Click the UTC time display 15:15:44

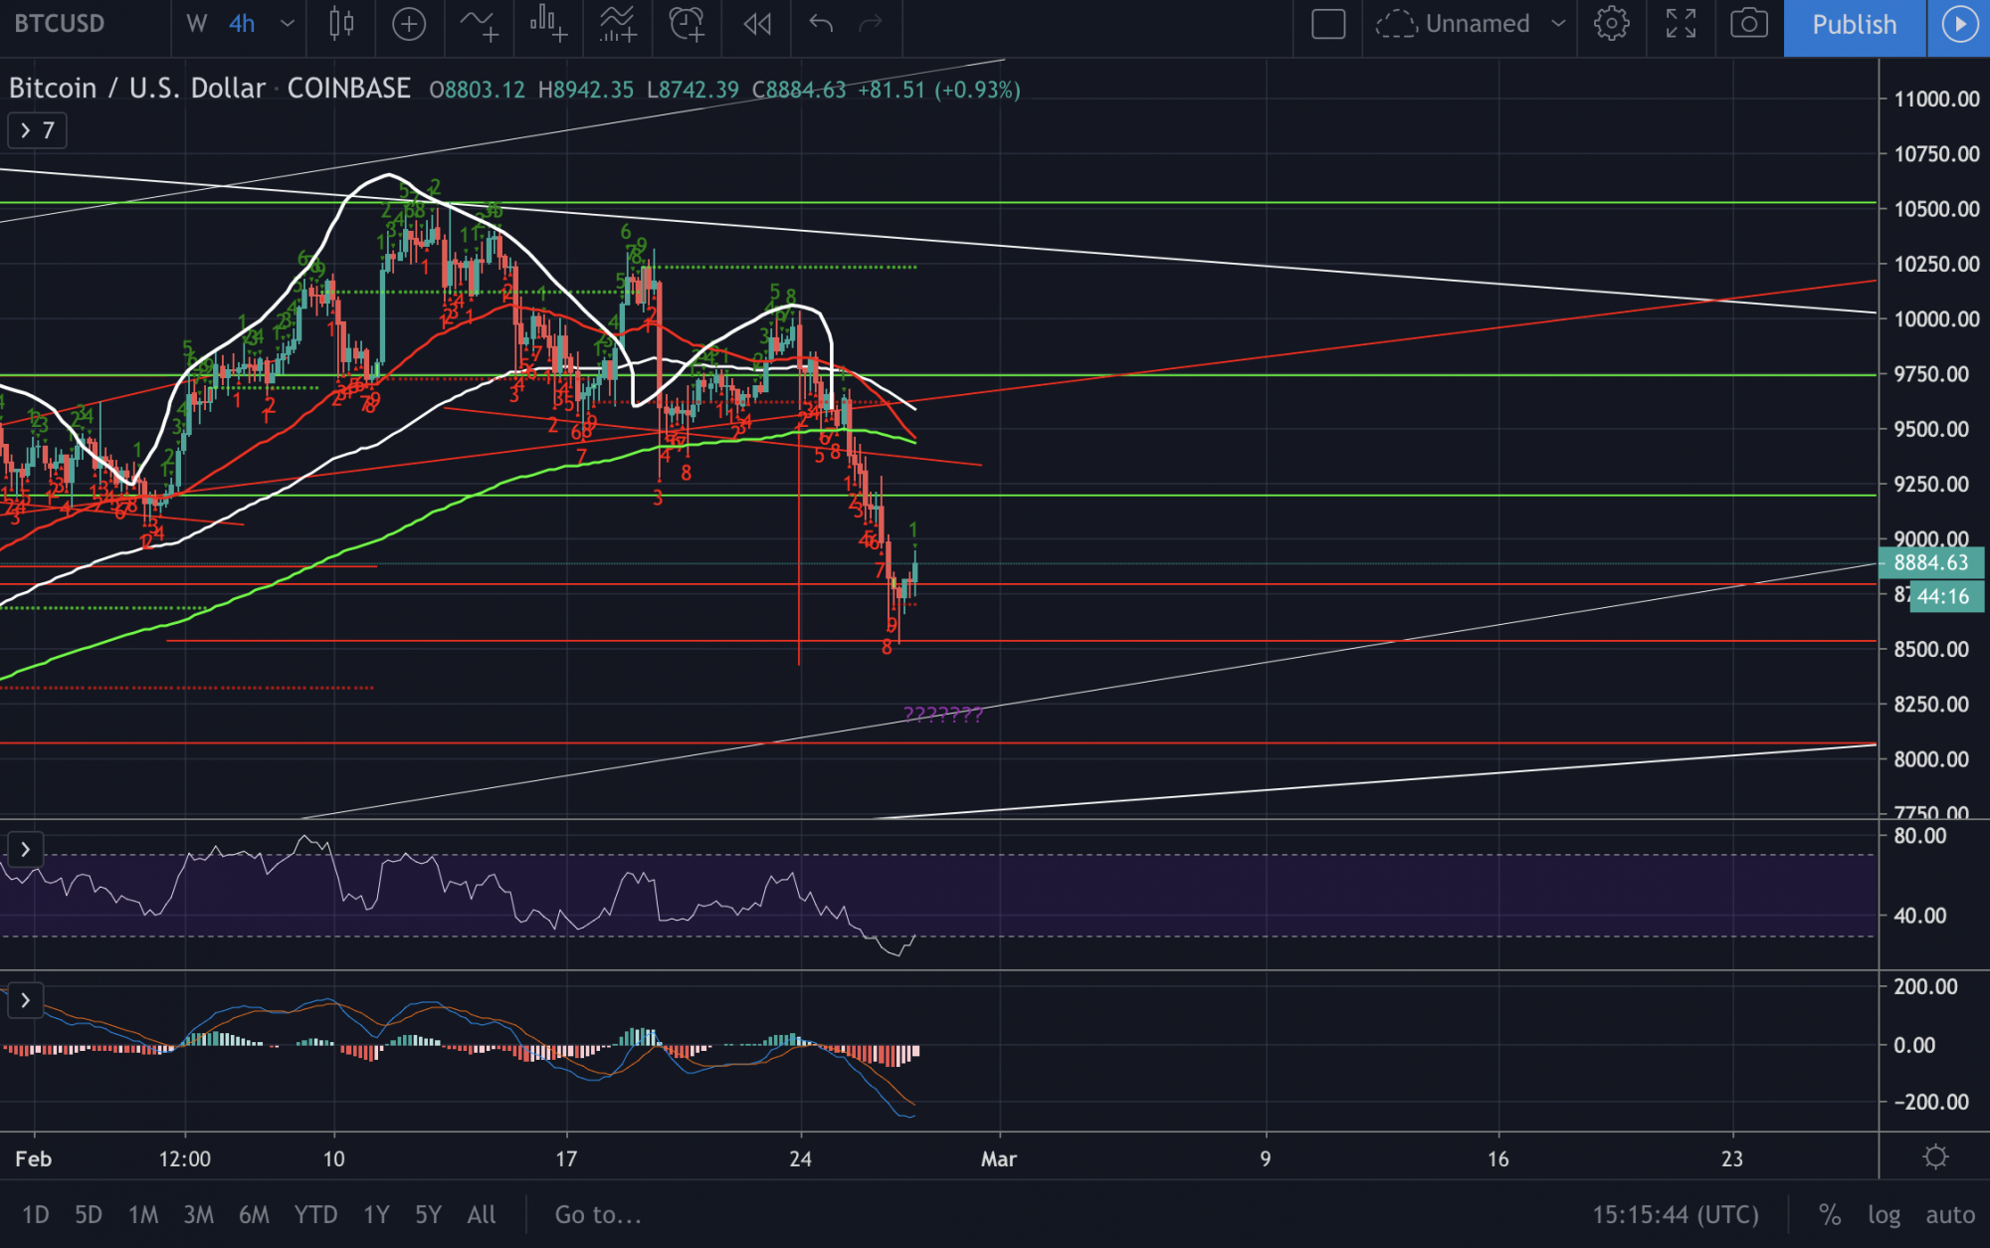[1676, 1215]
